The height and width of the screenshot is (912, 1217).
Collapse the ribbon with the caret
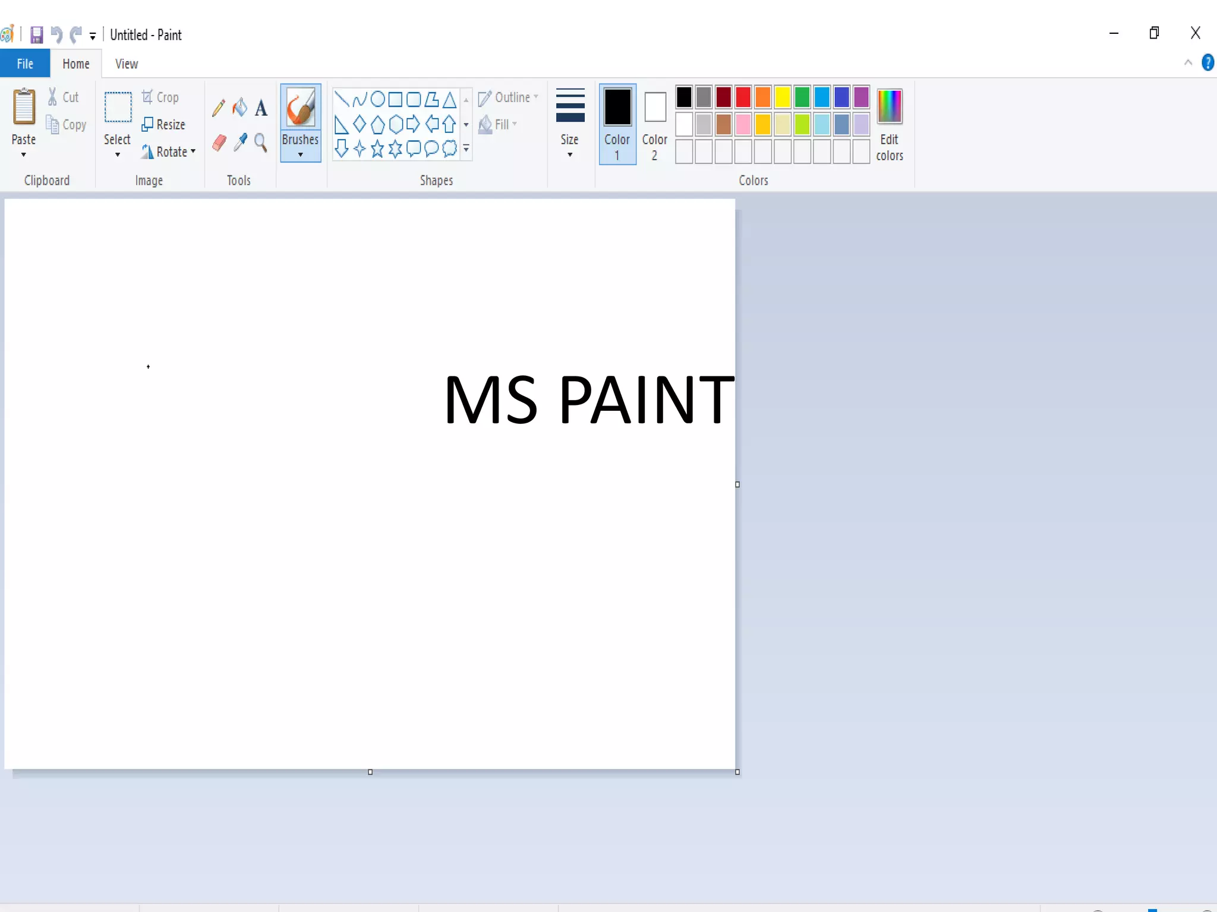[1188, 62]
